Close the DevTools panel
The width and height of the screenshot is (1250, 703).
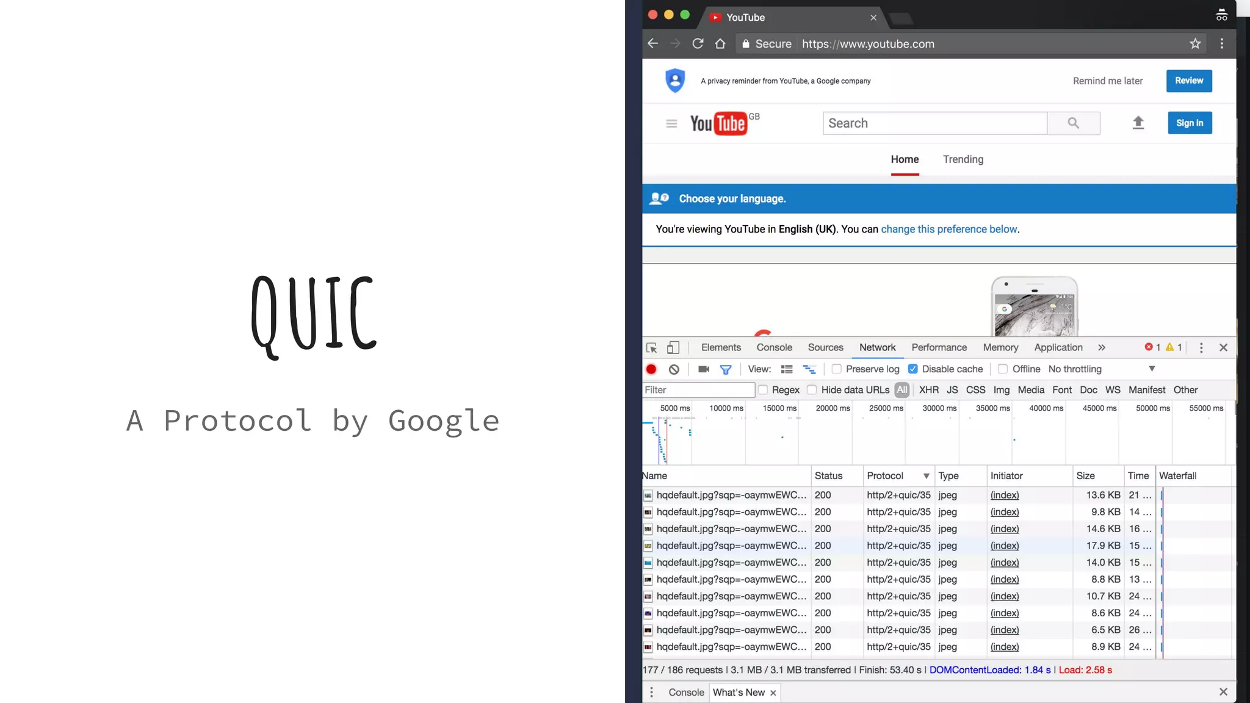tap(1223, 348)
